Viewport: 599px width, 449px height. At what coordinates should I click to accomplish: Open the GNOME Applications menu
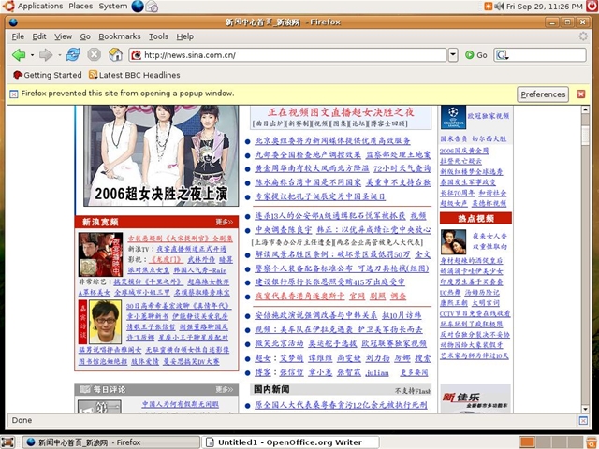point(40,7)
